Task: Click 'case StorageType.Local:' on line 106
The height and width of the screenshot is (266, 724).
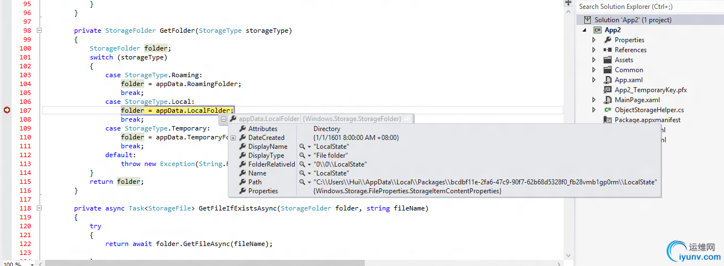Action: [150, 102]
